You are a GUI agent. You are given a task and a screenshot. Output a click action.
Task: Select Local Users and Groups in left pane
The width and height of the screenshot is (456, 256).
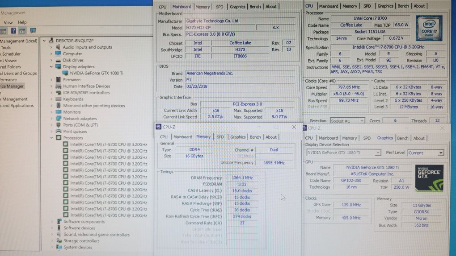(x=19, y=73)
